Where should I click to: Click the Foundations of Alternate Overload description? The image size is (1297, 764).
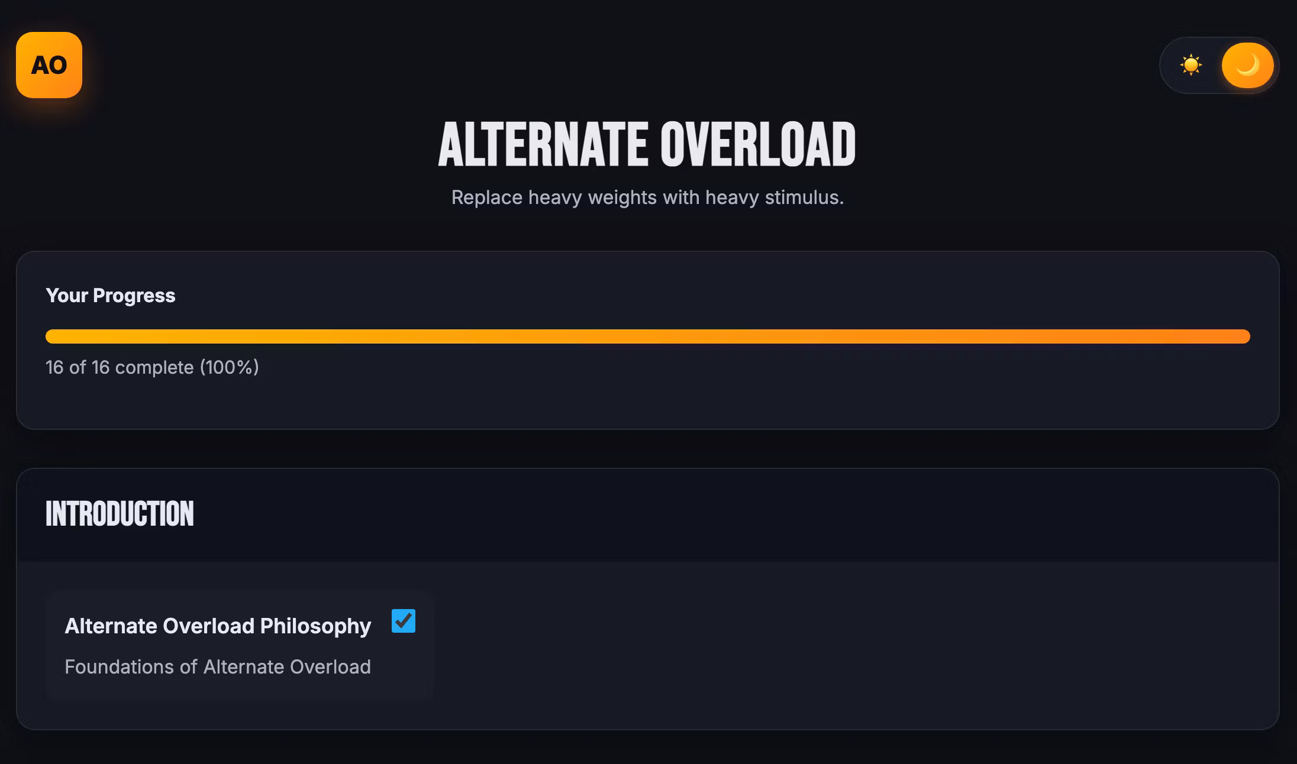pos(218,666)
